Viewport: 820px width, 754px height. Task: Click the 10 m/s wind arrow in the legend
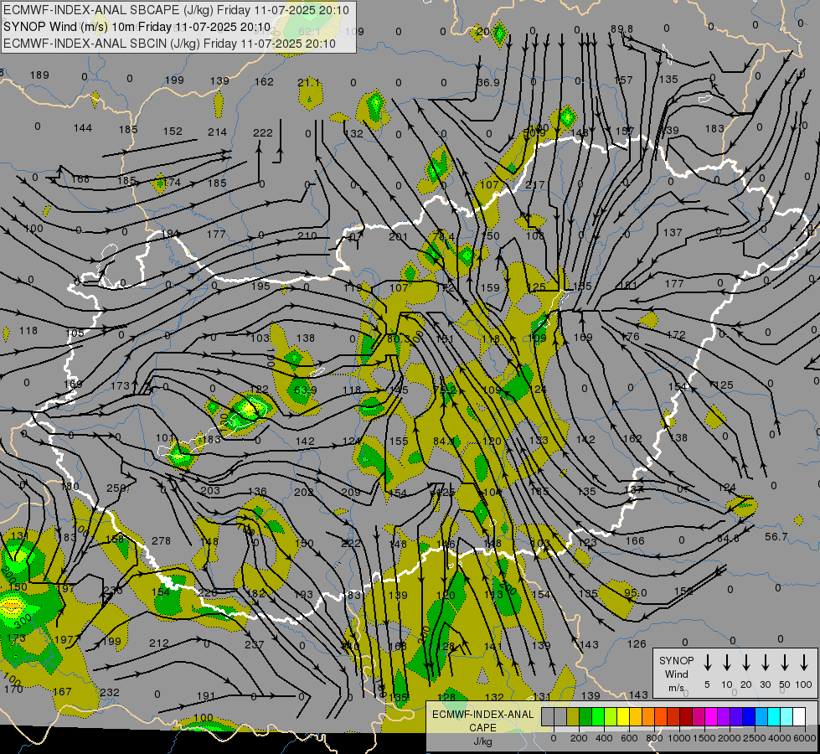click(727, 663)
